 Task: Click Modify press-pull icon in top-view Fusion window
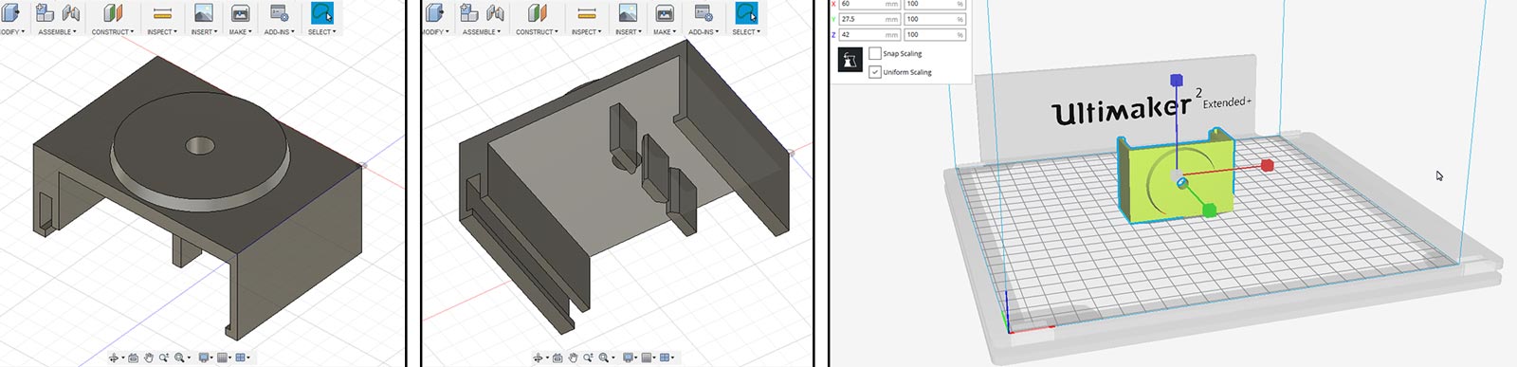tap(10, 12)
